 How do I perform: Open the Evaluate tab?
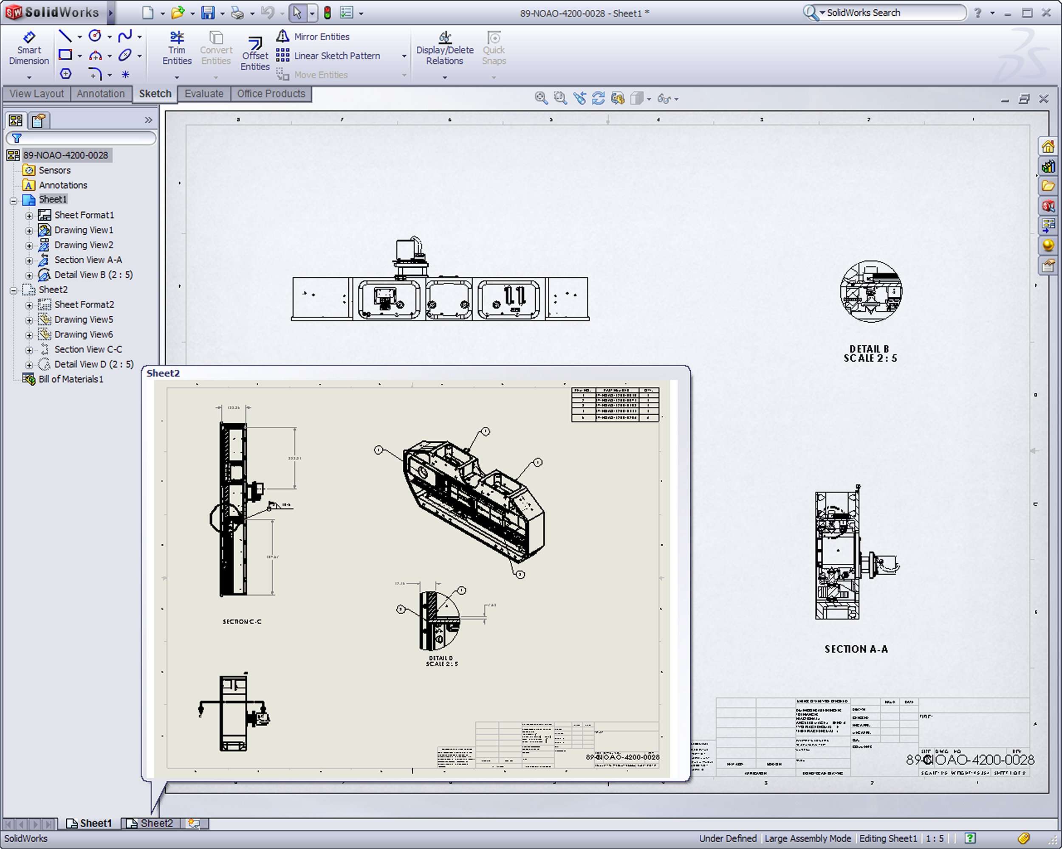click(x=203, y=93)
